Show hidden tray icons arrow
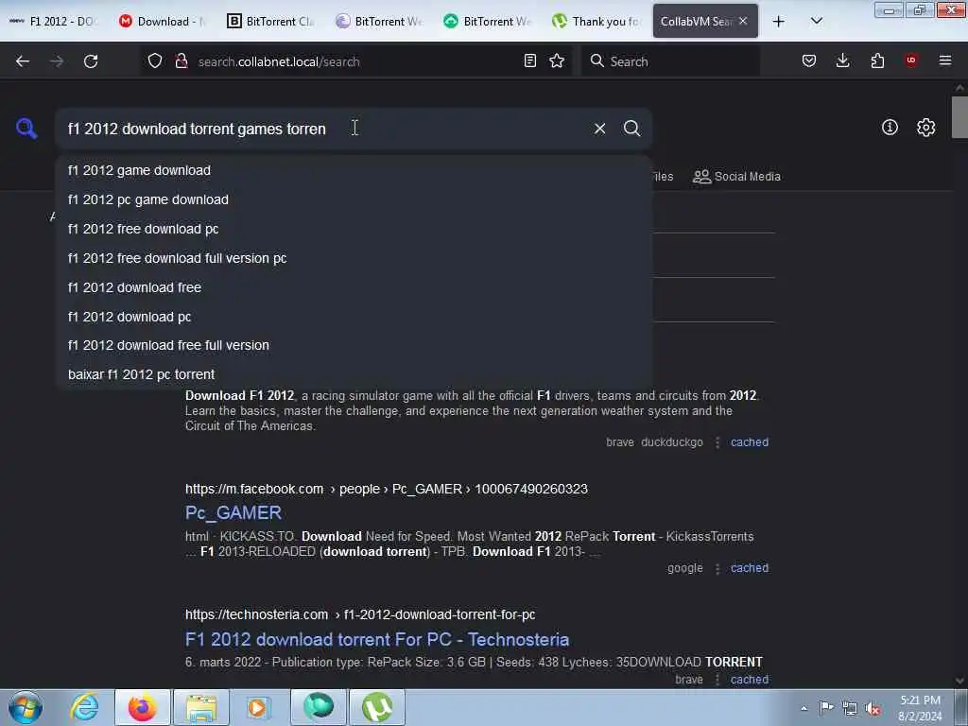Image resolution: width=968 pixels, height=726 pixels. pyautogui.click(x=804, y=708)
